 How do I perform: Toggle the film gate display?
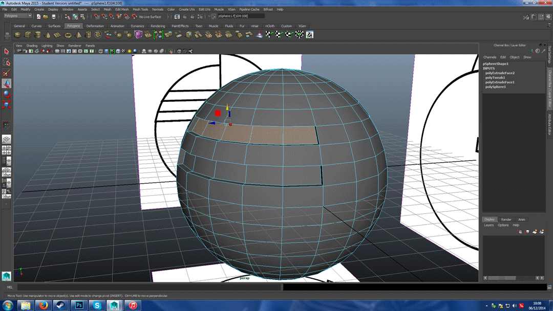63,51
